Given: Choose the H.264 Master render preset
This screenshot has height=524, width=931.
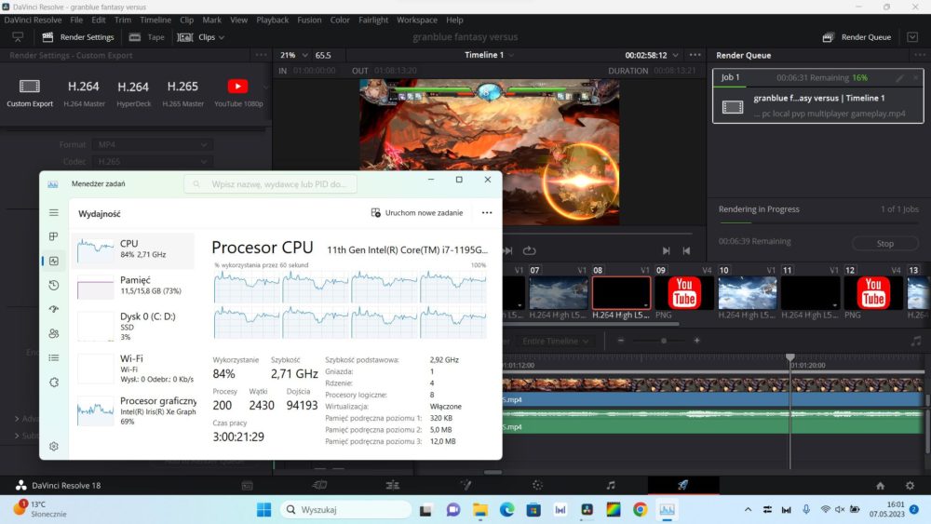Looking at the screenshot, I should 84,93.
